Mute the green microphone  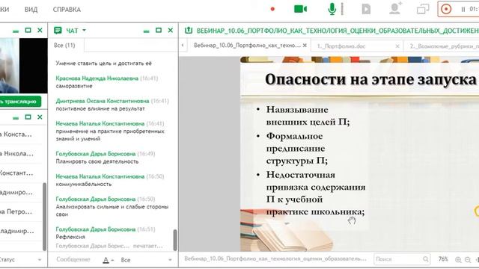point(332,9)
